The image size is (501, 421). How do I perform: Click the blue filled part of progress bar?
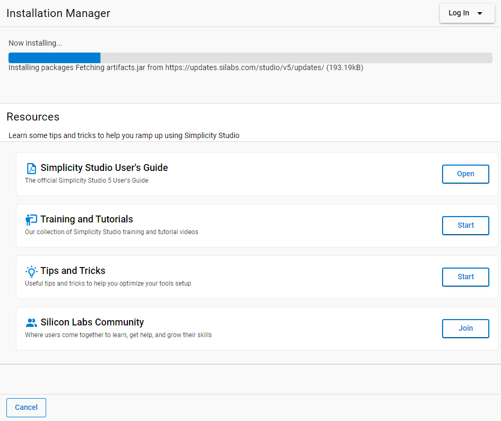pyautogui.click(x=54, y=58)
